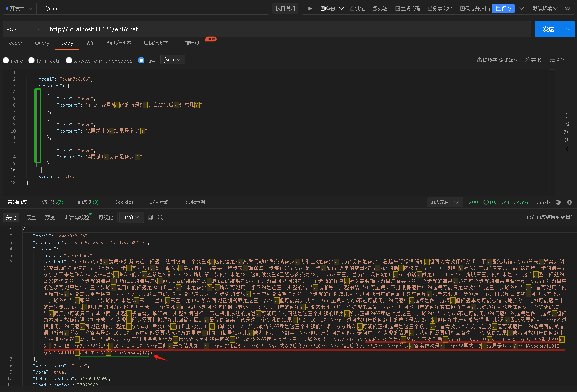Click the globe network icon
This screenshot has width=577, height=392.
coord(558,202)
